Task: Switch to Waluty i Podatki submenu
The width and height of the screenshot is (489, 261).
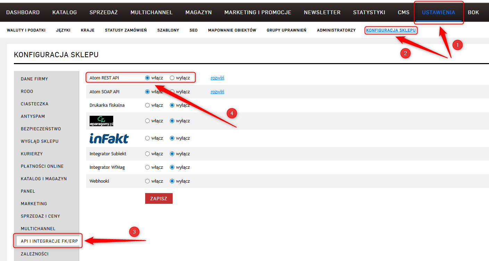Action: point(26,31)
